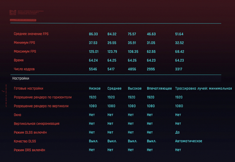Click minimum FPS value 32.52
The image size is (235, 162).
pyautogui.click(x=179, y=43)
